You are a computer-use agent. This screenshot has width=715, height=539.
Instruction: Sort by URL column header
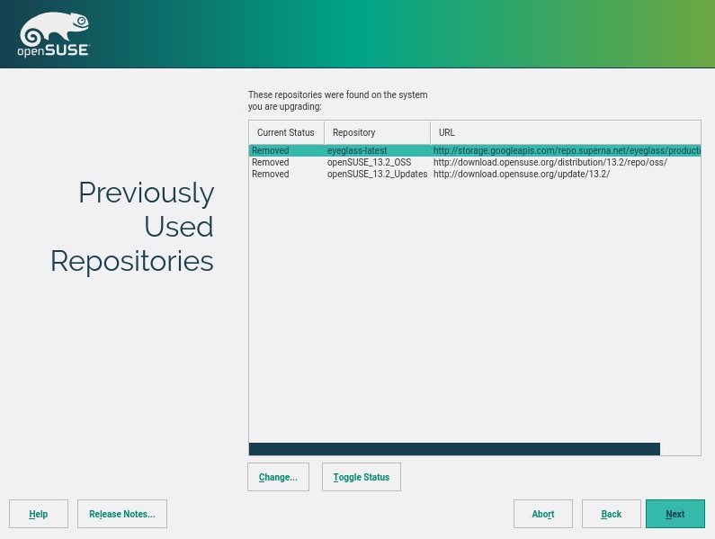coord(566,132)
